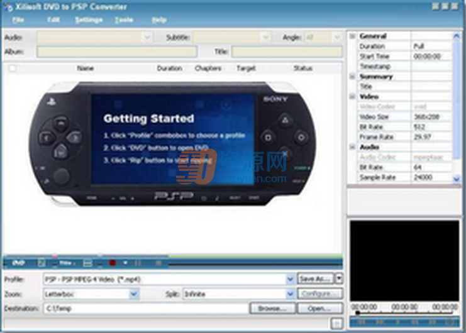Image resolution: width=466 pixels, height=333 pixels.
Task: Click the document info icon beside DVD button
Action: (42, 263)
